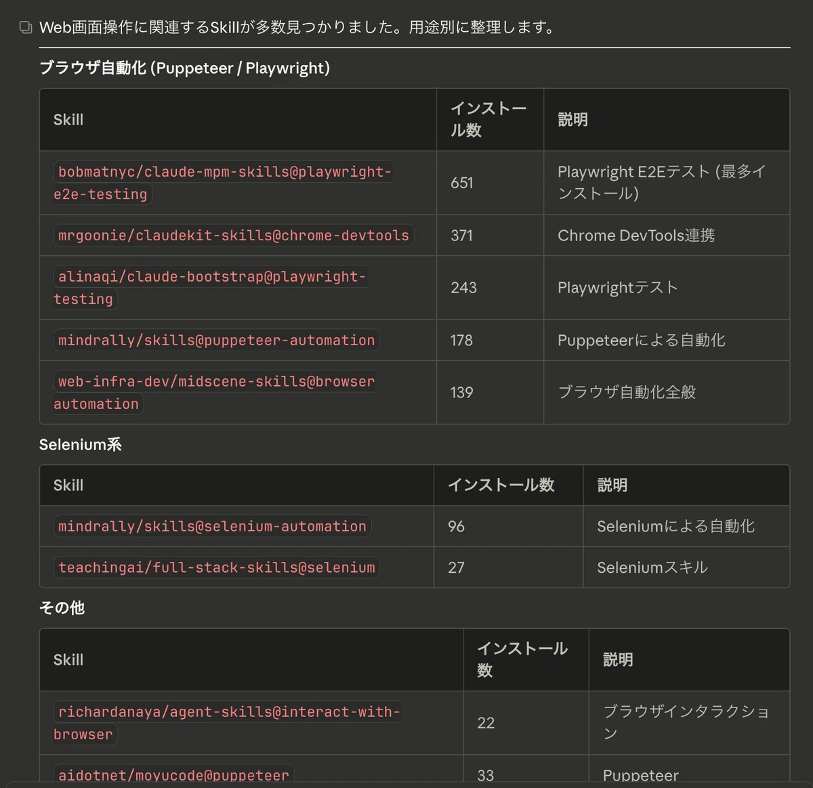813x788 pixels.
Task: Click the Skill header in the その他 table
Action: pos(68,660)
